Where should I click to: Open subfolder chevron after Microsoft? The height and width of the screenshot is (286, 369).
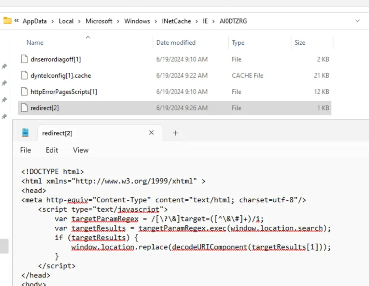(118, 22)
